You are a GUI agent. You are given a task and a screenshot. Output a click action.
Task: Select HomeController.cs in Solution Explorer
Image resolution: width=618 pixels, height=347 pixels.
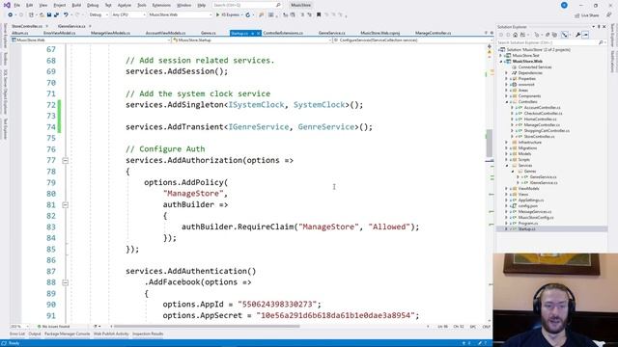click(540, 120)
